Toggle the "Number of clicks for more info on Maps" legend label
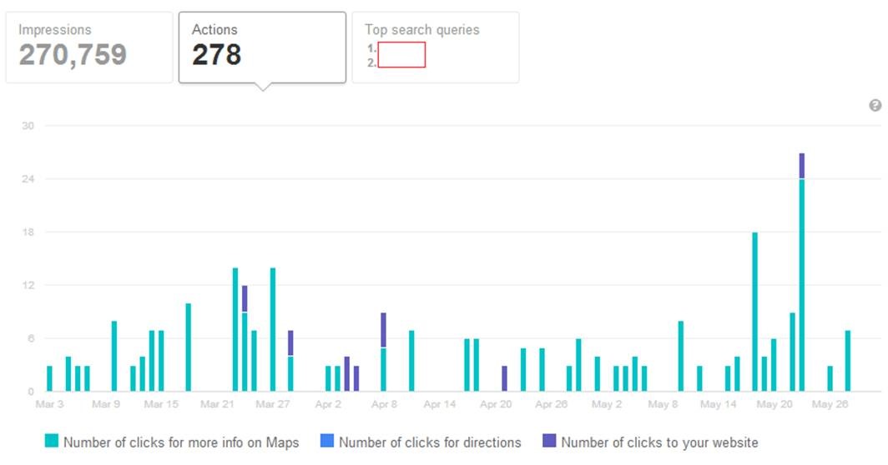 point(180,442)
